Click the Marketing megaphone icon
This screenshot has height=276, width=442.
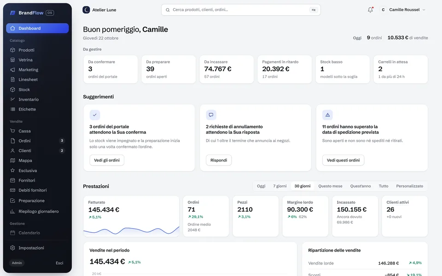(x=12, y=69)
